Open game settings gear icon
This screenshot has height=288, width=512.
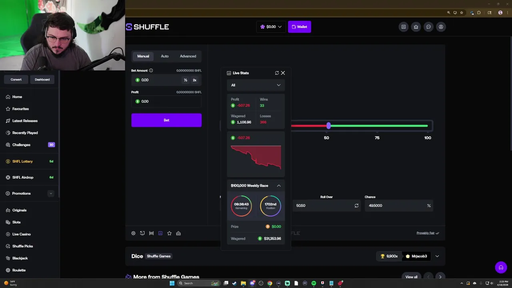134,233
